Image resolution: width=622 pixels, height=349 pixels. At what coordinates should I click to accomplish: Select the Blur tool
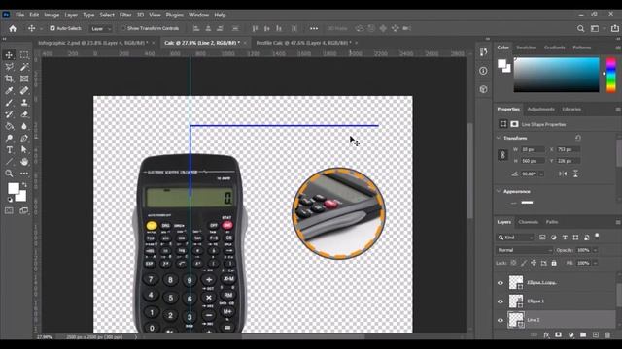pyautogui.click(x=24, y=126)
